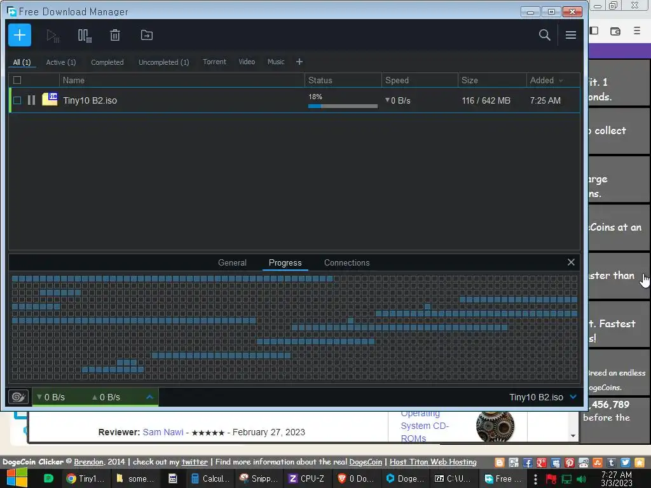Pause all downloads via toolbar pause icon
The width and height of the screenshot is (651, 488).
(x=85, y=36)
